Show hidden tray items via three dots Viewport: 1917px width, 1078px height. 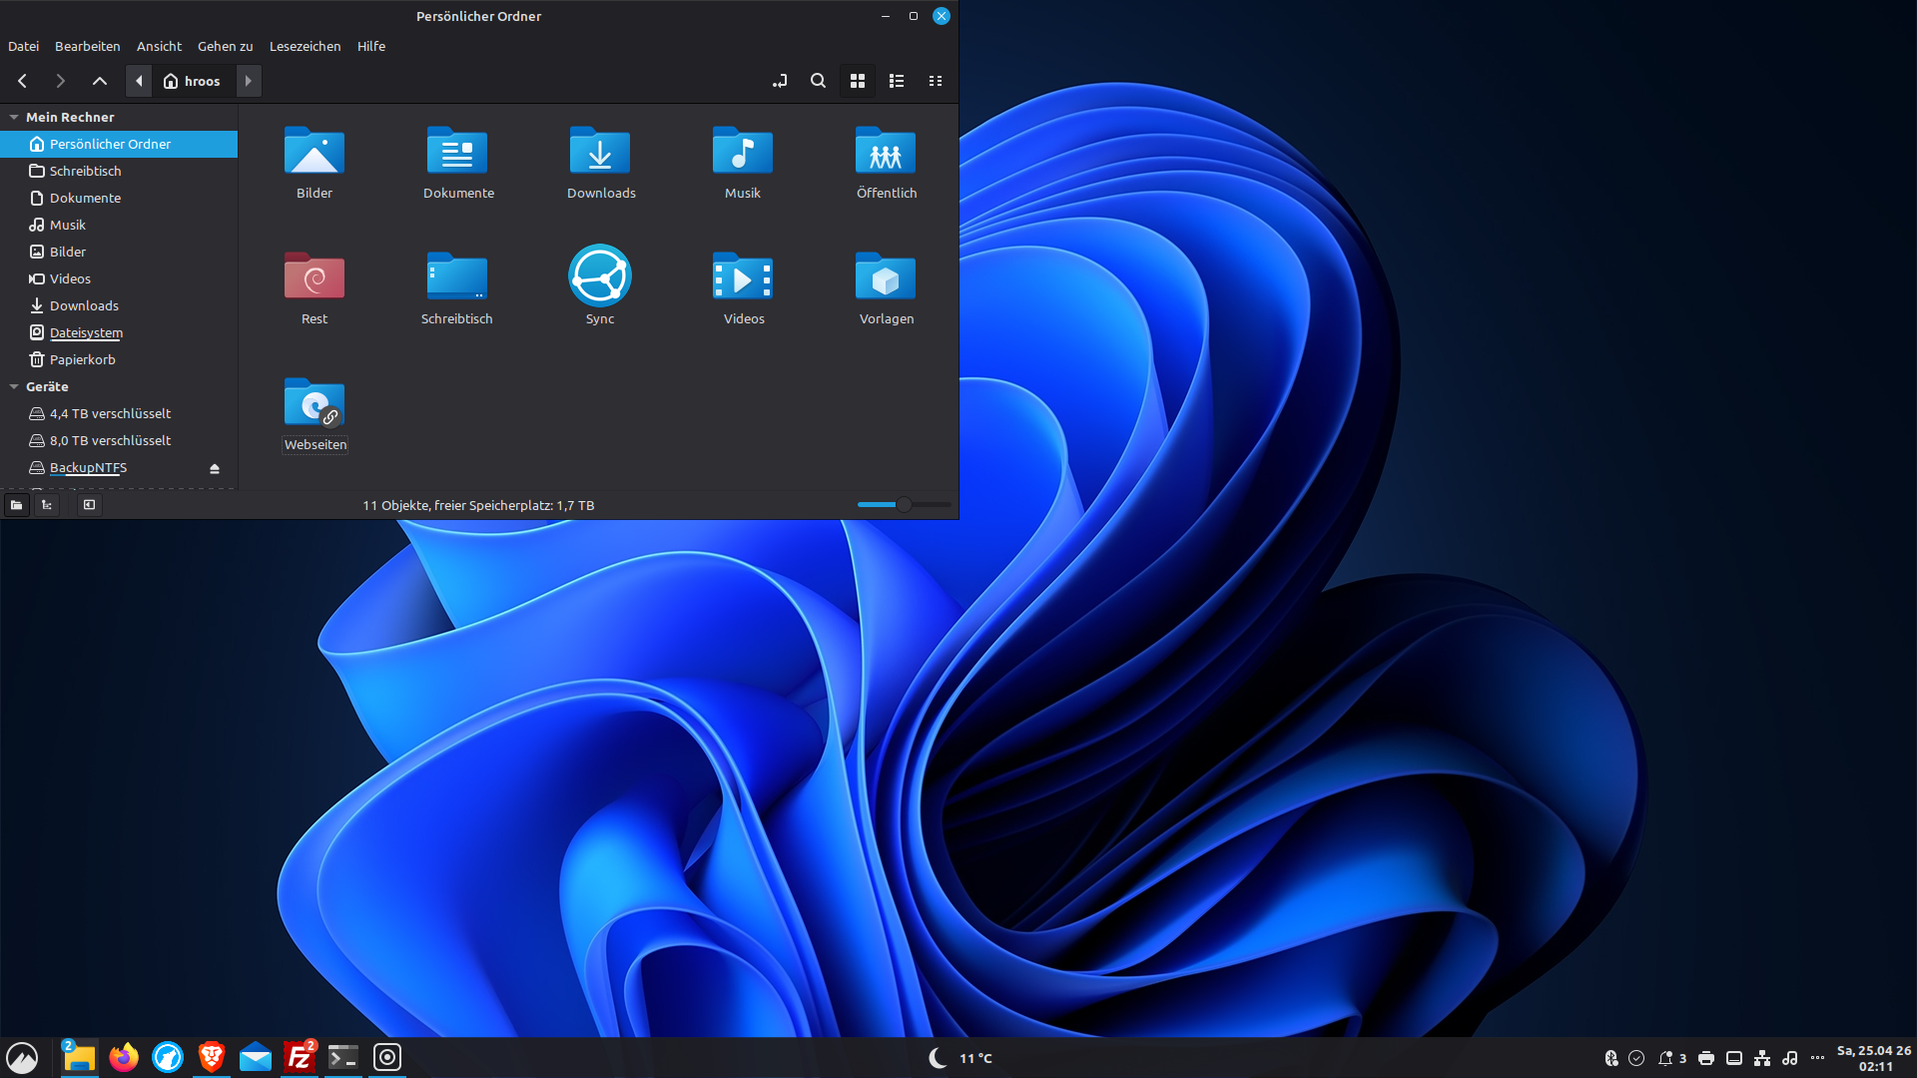[1817, 1058]
